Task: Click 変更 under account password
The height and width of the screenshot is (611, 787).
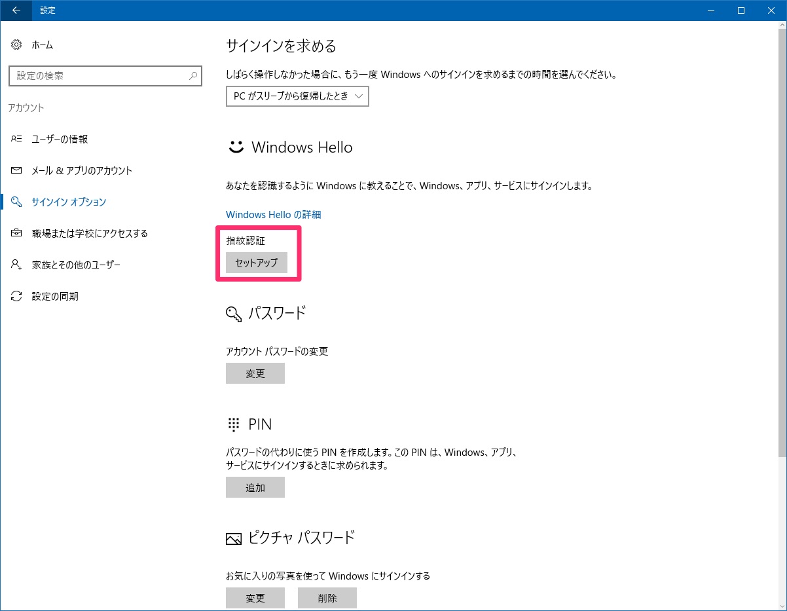Action: click(255, 373)
